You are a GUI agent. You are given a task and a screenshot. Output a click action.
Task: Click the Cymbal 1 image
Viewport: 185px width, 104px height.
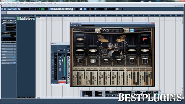[x=80, y=50]
